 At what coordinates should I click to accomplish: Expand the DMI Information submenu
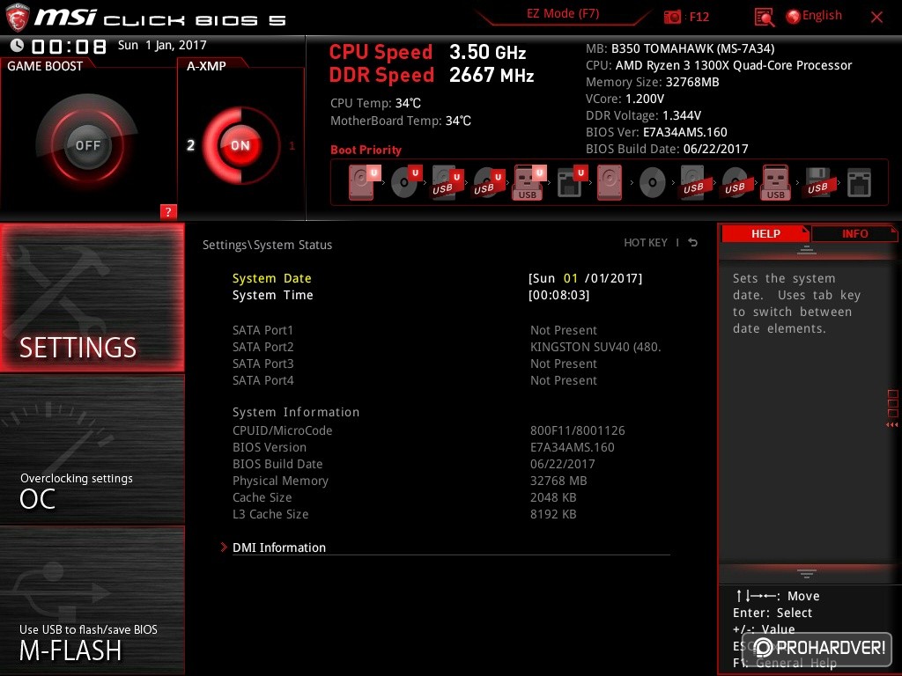[x=279, y=547]
